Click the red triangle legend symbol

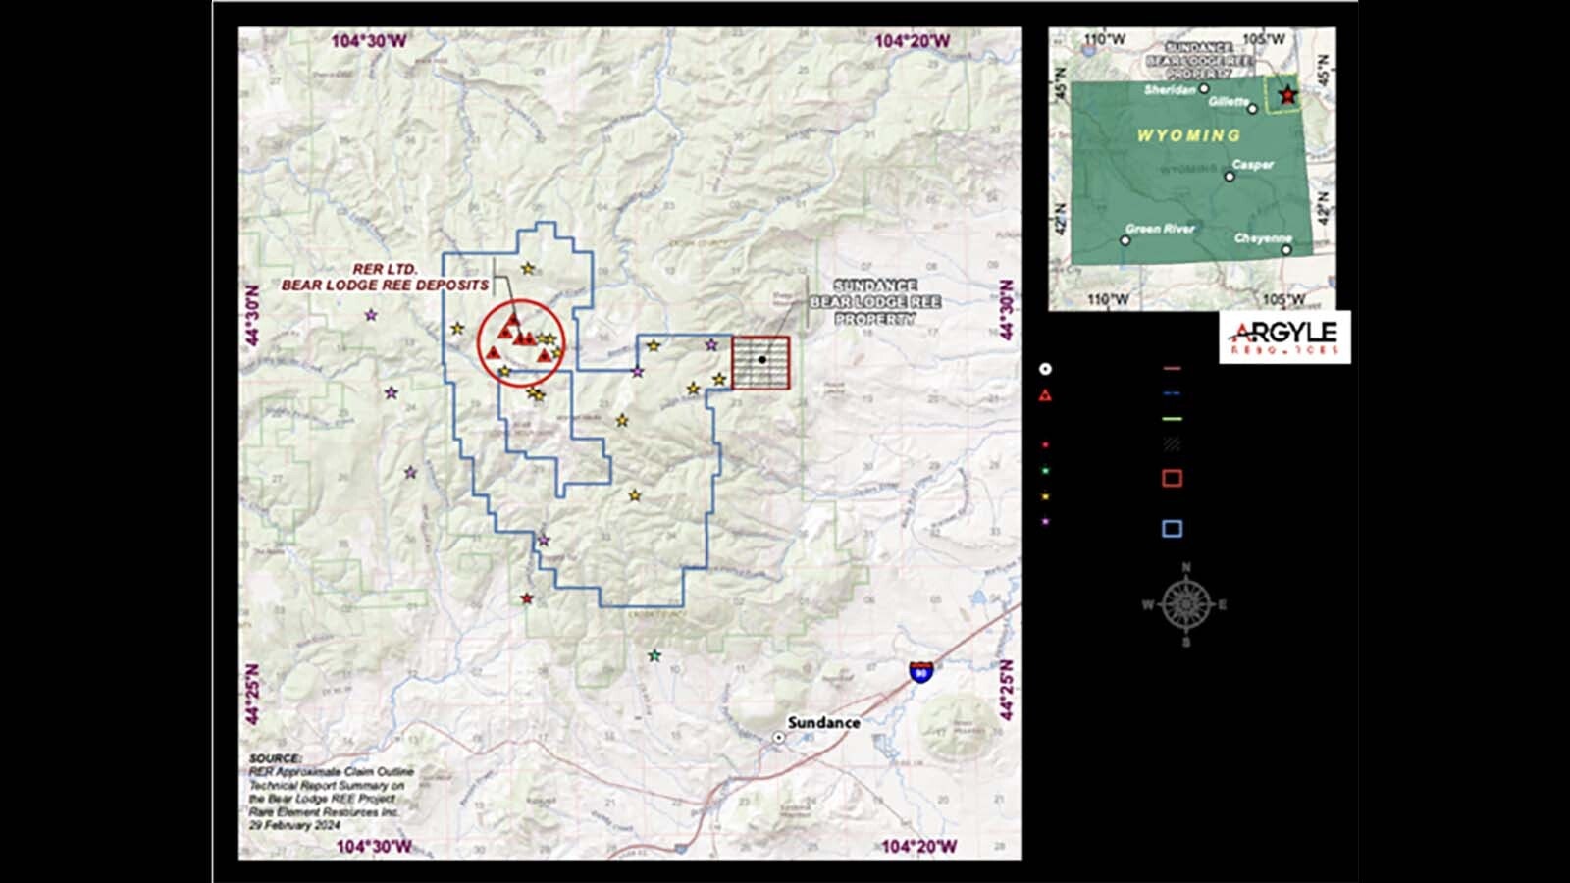[1046, 395]
